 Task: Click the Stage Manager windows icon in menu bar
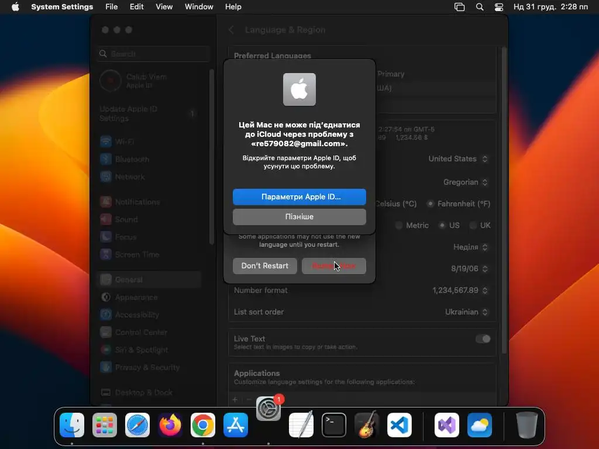tap(459, 7)
